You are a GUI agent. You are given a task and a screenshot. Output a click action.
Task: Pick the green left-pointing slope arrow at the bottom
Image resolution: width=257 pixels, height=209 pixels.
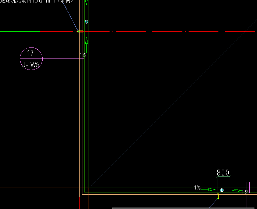(236, 190)
